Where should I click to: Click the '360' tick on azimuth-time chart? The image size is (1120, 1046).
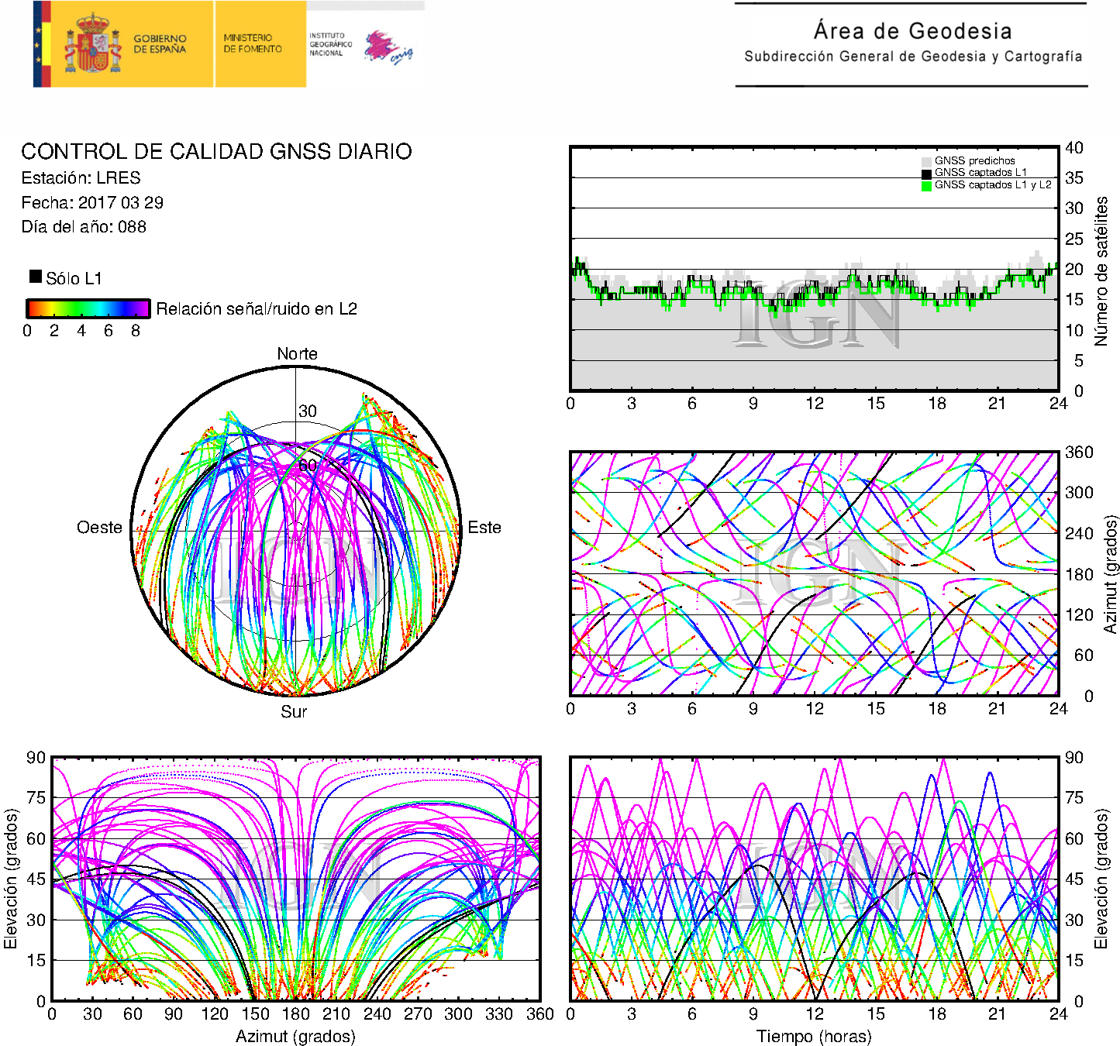point(1079,452)
